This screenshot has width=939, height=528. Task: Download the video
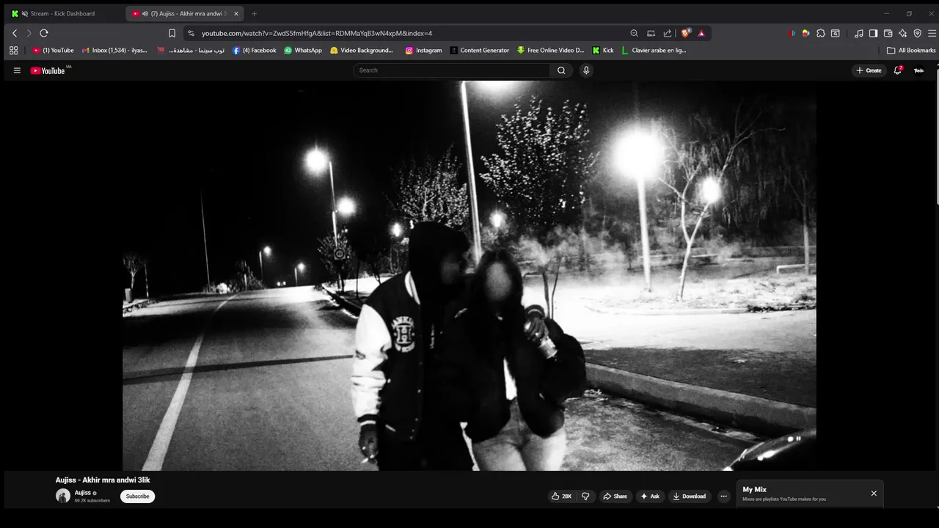(x=689, y=496)
